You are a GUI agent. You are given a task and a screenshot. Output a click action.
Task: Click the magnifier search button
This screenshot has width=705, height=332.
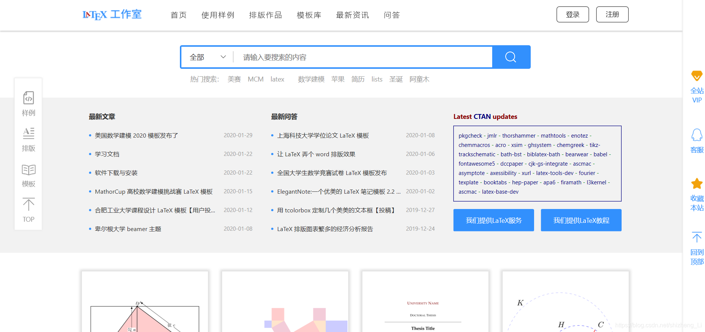pyautogui.click(x=511, y=57)
